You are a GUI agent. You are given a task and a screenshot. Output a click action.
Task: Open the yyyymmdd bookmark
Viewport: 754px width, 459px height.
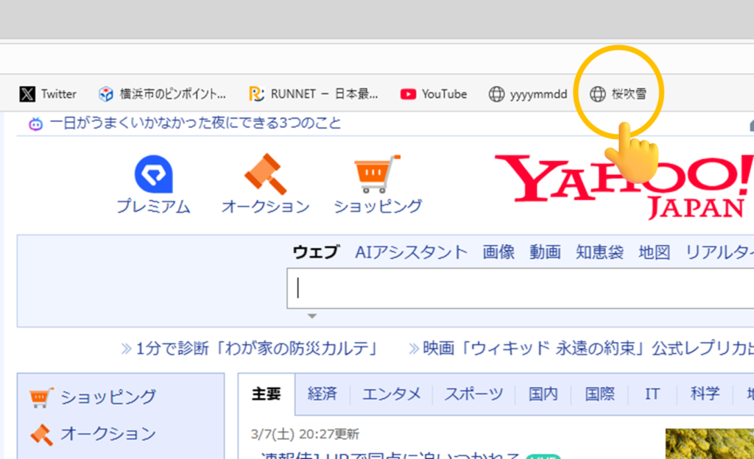tap(528, 94)
